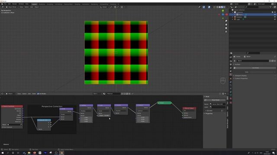Click the Color field in the Surface panel
The height and width of the screenshot is (155, 277).
click(262, 72)
